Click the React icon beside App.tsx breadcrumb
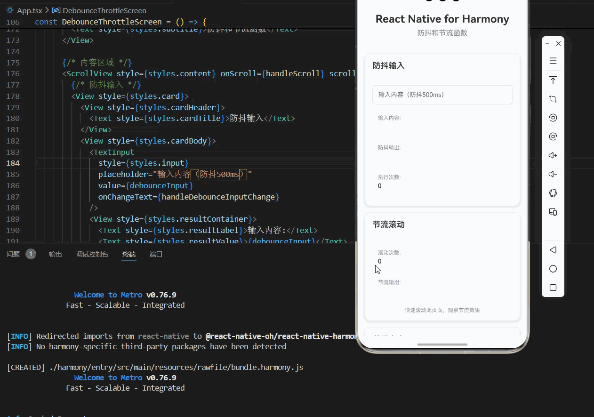Screen dimensions: 594x417 (11, 10)
